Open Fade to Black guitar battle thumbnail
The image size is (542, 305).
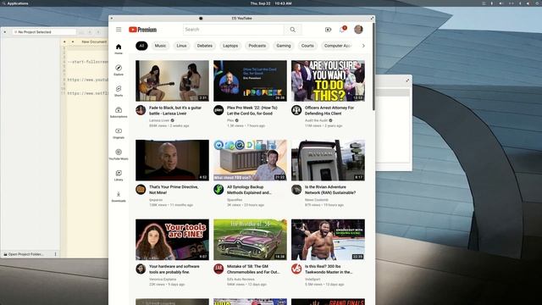click(x=172, y=81)
